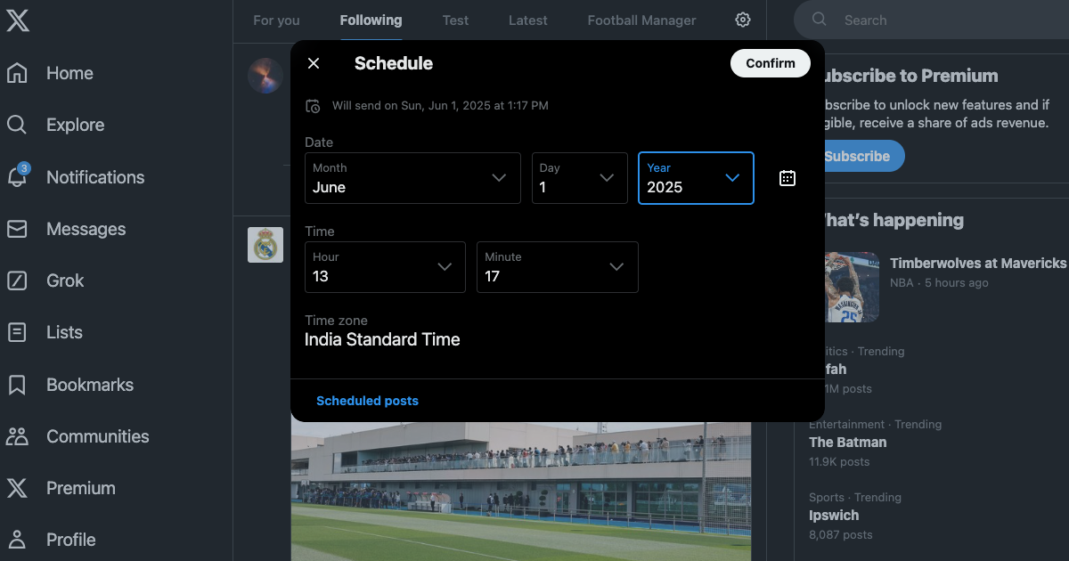This screenshot has height=561, width=1069.
Task: Open Bookmarks in the sidebar
Action: 17,385
